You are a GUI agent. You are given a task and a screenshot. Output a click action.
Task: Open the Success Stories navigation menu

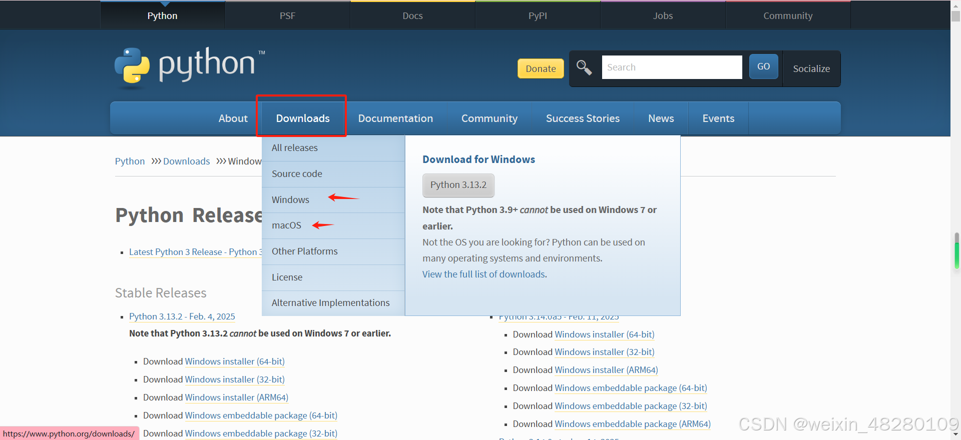[583, 118]
